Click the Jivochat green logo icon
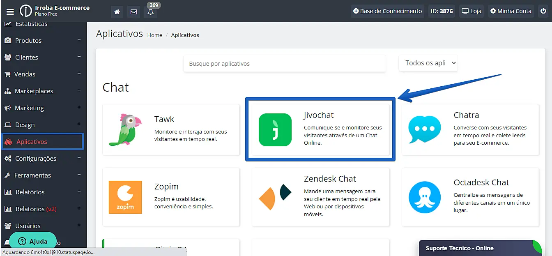Viewport: 552px width, 256px height. (x=275, y=130)
